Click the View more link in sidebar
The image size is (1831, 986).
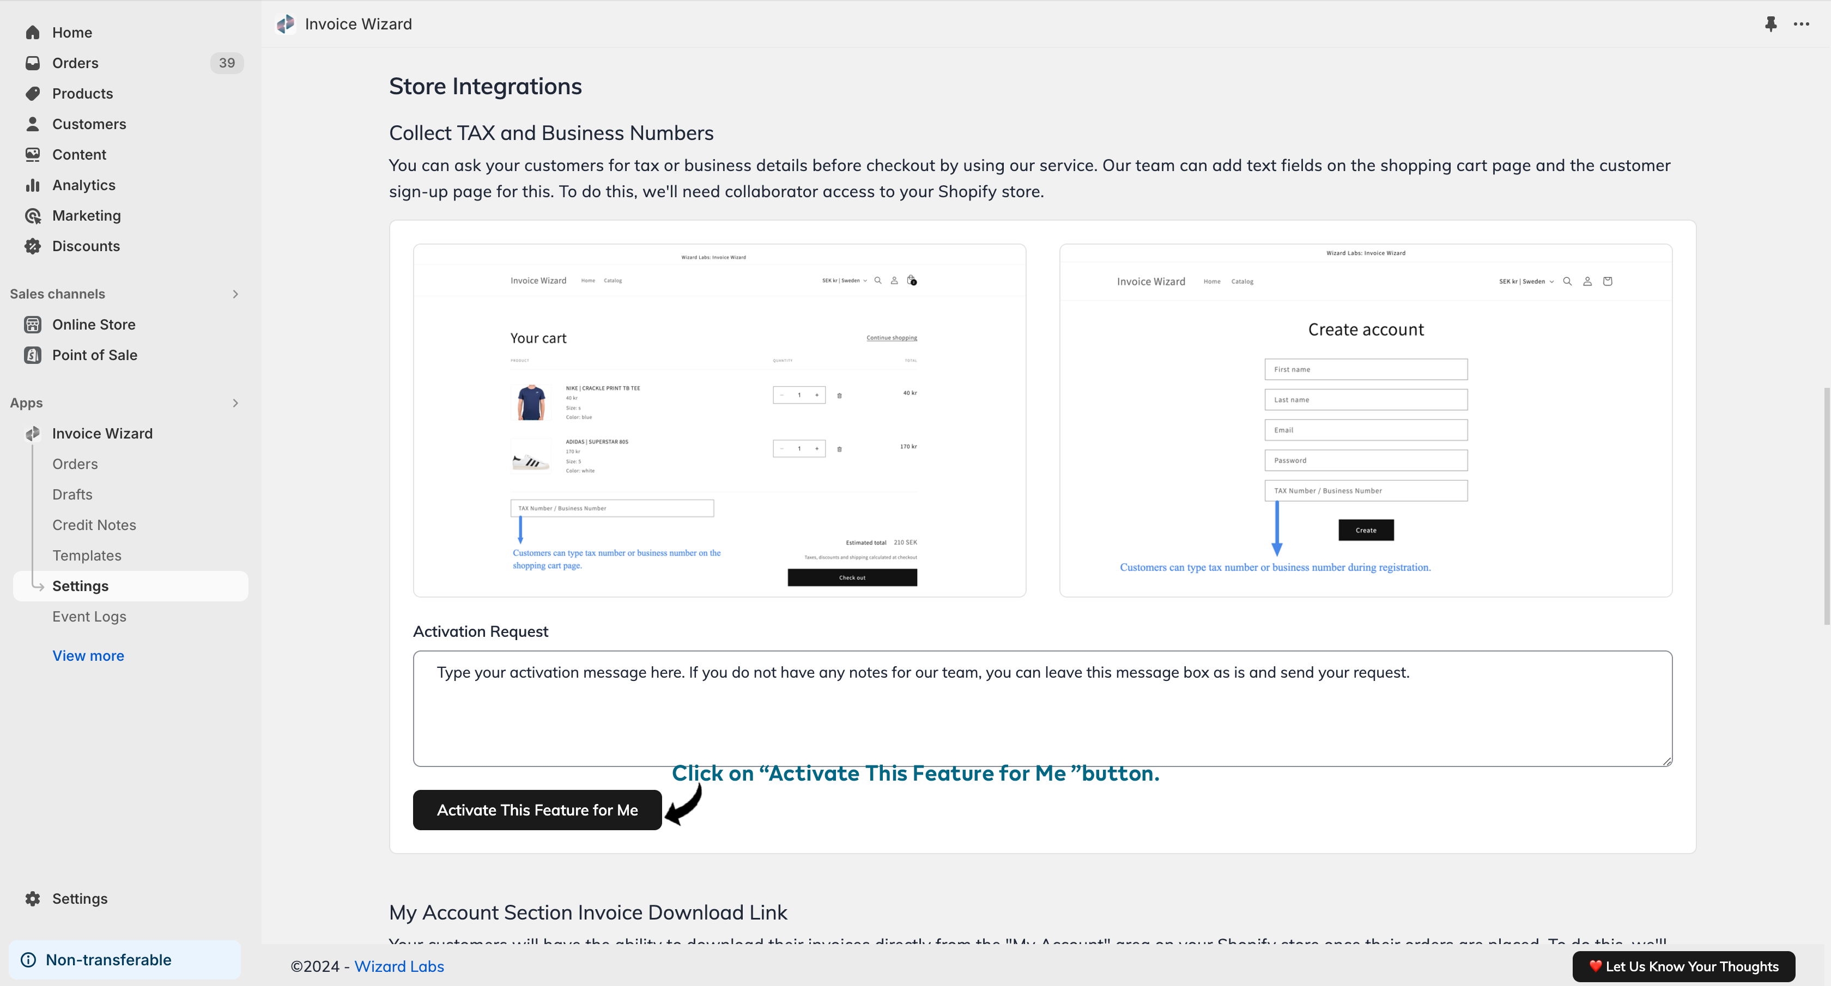click(88, 656)
